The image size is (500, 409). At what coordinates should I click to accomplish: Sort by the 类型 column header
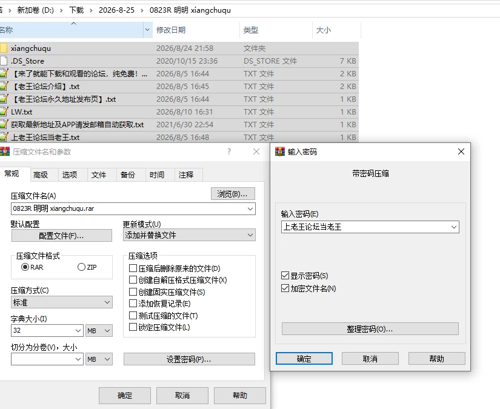[x=276, y=30]
